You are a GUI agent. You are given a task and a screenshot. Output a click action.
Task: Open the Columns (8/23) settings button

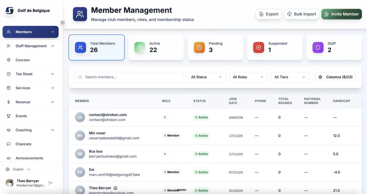pyautogui.click(x=335, y=77)
